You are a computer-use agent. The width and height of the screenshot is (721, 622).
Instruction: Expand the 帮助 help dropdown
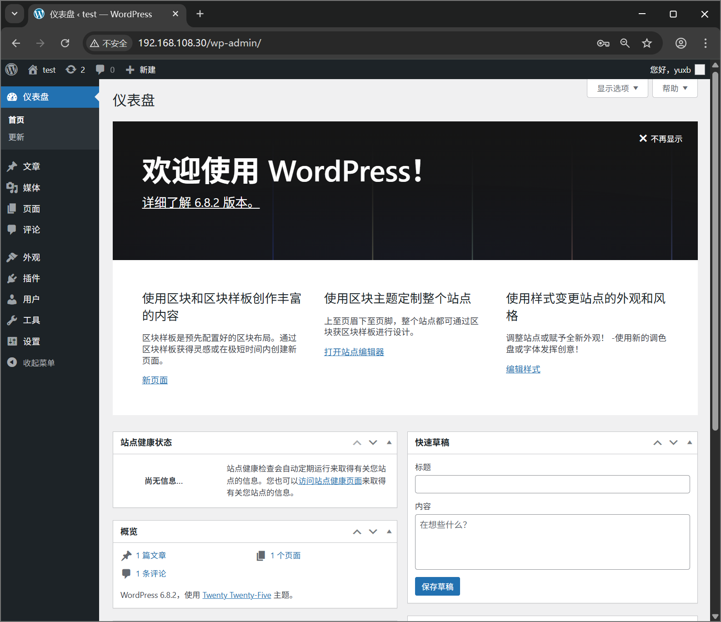coord(675,88)
